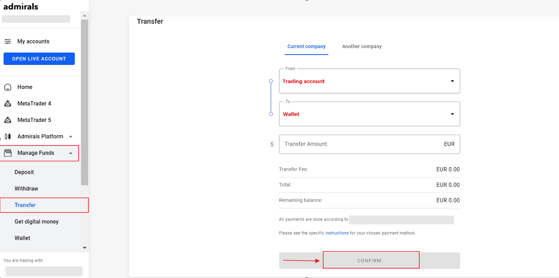Click the 'Remaining balance:' label
The image size is (559, 278).
300,200
